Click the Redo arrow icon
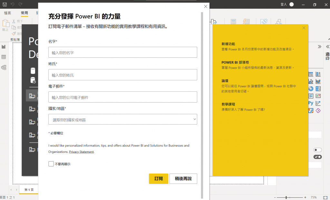This screenshot has width=330, height=200. pyautogui.click(x=20, y=4)
